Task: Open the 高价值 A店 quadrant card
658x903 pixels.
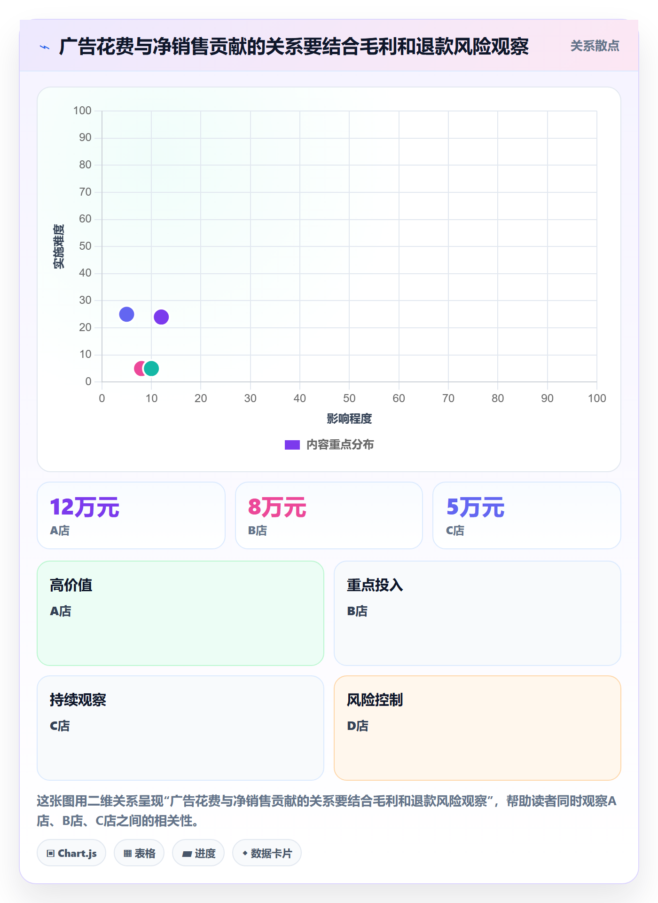Action: [x=180, y=613]
